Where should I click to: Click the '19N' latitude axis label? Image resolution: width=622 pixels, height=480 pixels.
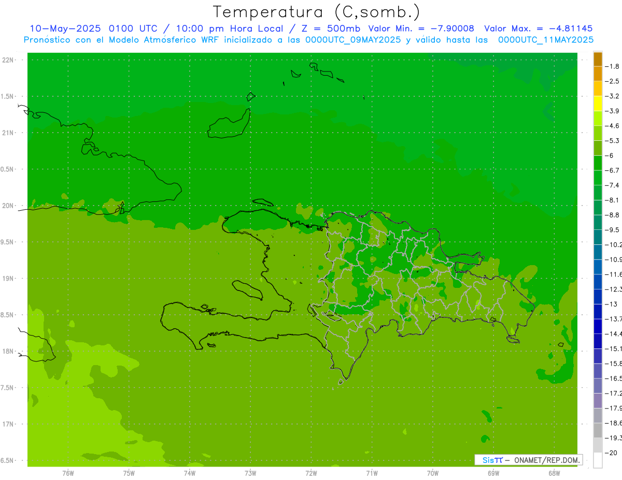point(8,279)
